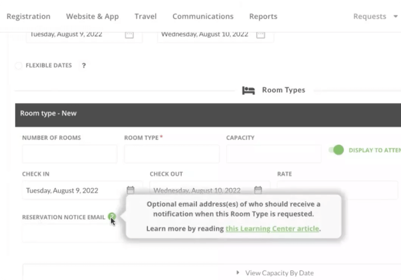Click calendar icon next to Tuesday, August 9 start date
Image resolution: width=401 pixels, height=280 pixels.
(129, 35)
